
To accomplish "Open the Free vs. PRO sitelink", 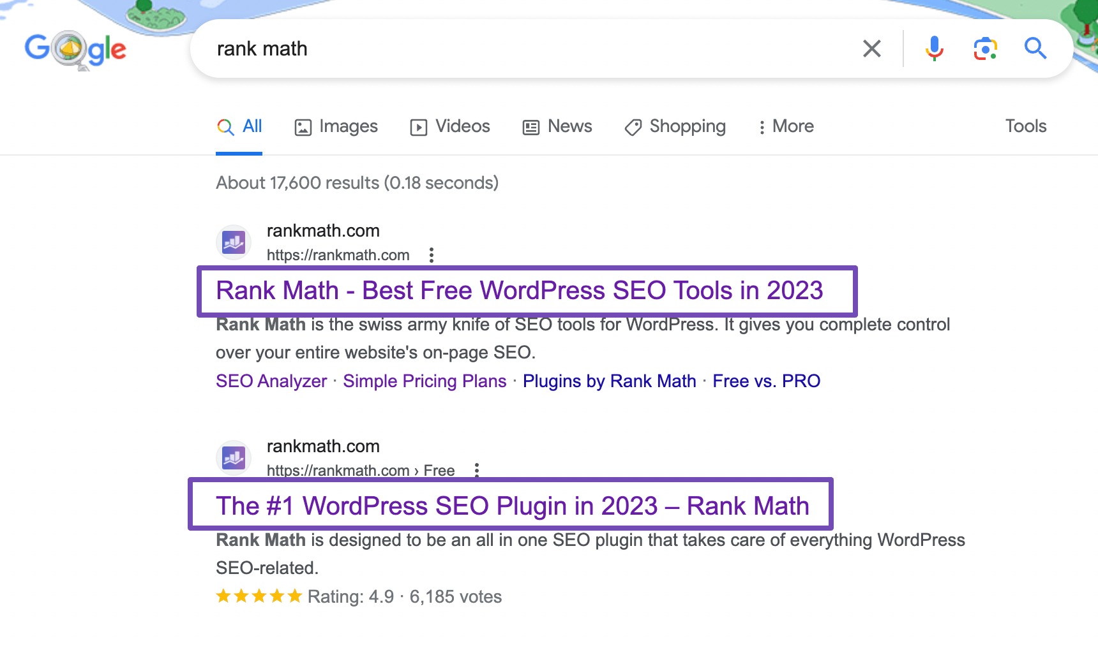I will 767,381.
